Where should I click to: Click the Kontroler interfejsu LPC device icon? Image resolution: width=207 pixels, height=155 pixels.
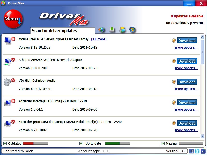[x=8, y=103]
